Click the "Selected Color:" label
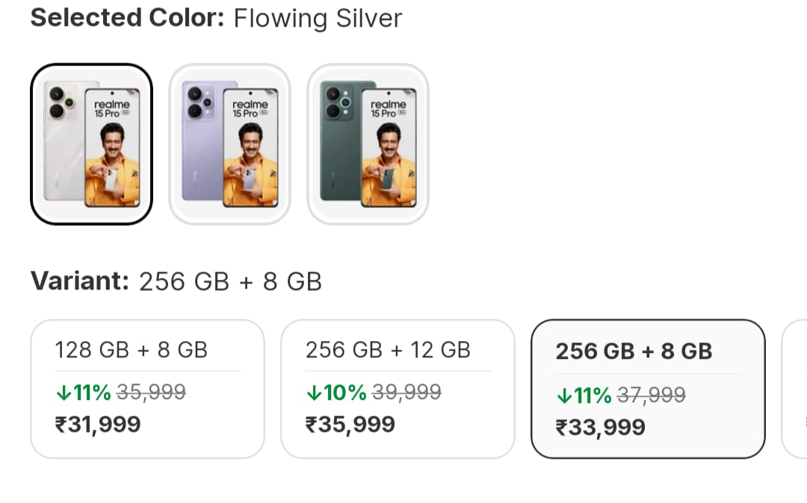Viewport: 807px width, 503px height. pyautogui.click(x=127, y=18)
